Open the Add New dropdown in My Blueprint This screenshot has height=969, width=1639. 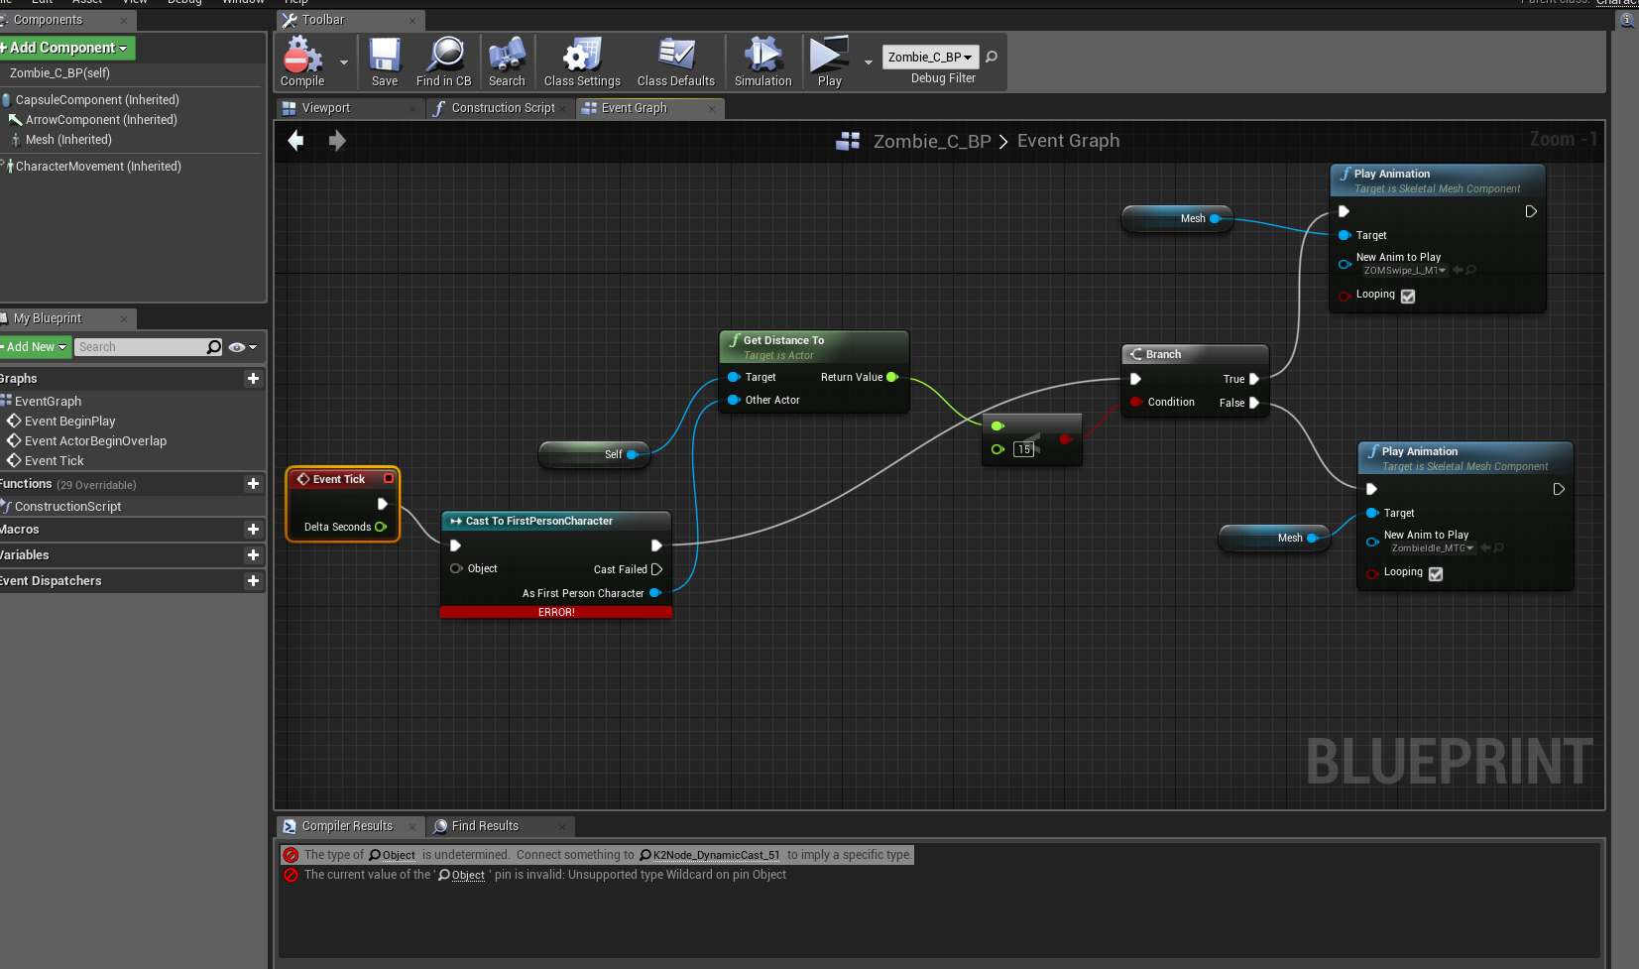pos(35,347)
